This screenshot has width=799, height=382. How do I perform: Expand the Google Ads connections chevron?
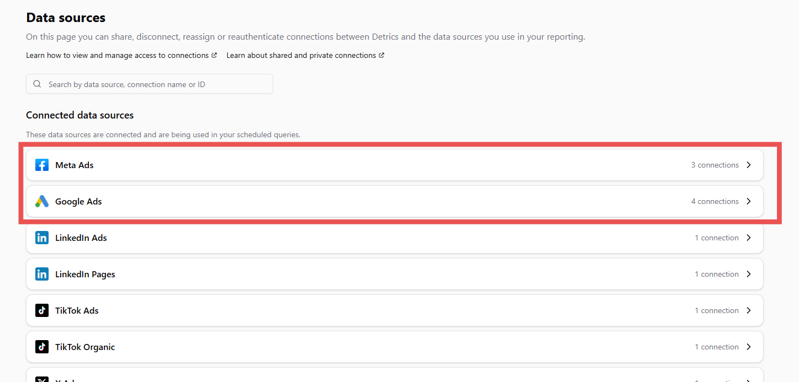click(x=749, y=201)
